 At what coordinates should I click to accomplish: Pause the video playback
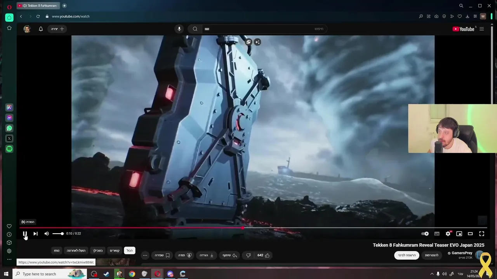[x=24, y=234]
